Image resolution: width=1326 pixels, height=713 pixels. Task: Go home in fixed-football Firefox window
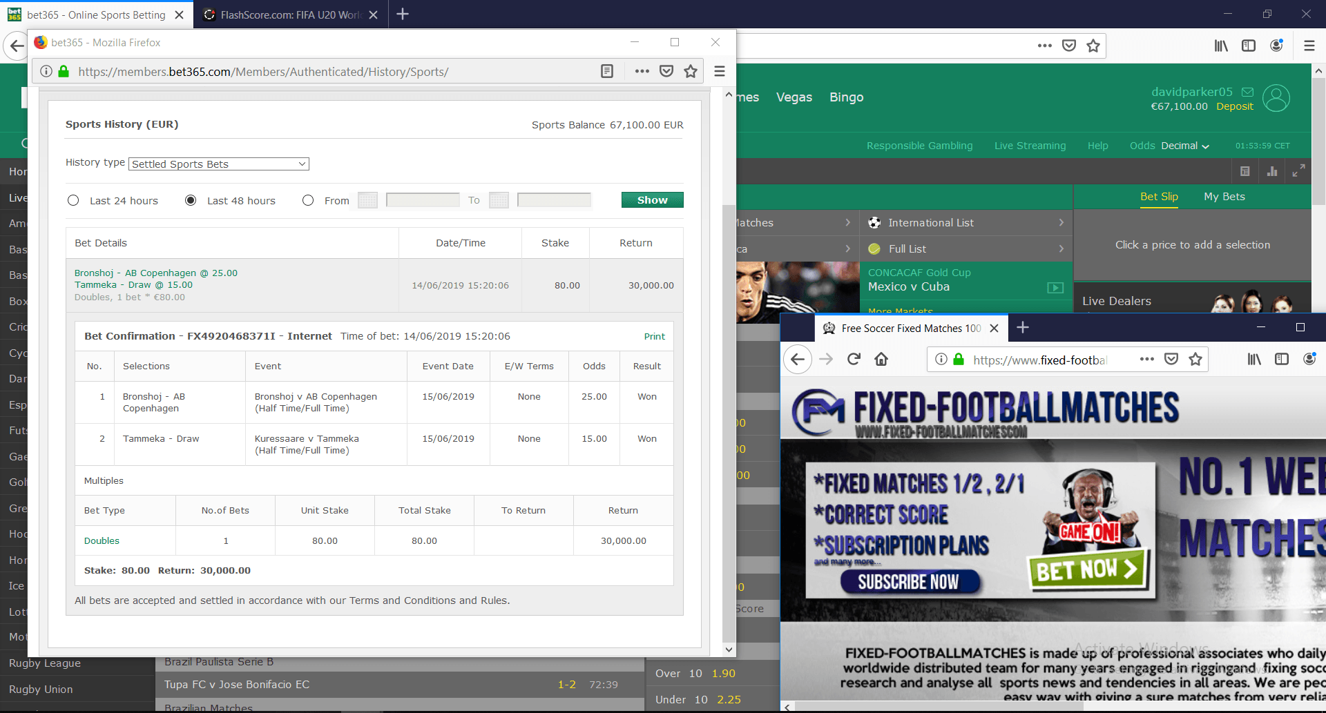[881, 359]
